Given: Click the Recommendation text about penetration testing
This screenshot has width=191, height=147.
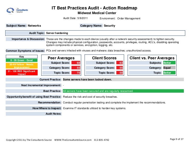Looking at the screenshot, I should tap(114, 103).
